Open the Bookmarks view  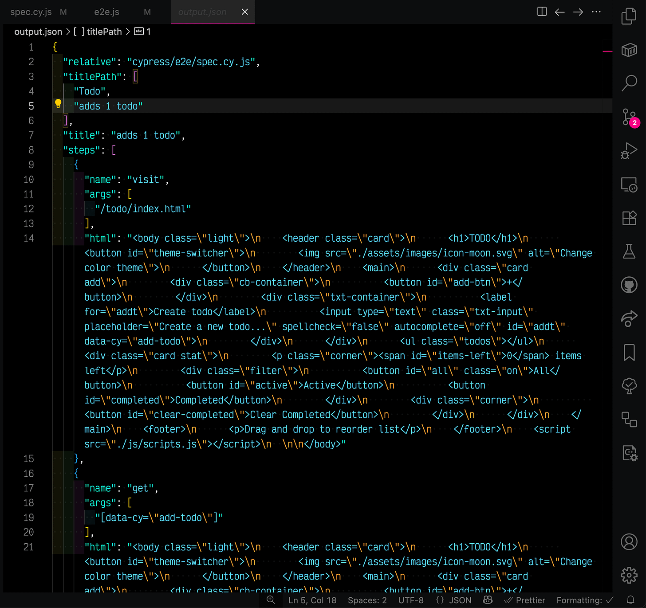[629, 353]
